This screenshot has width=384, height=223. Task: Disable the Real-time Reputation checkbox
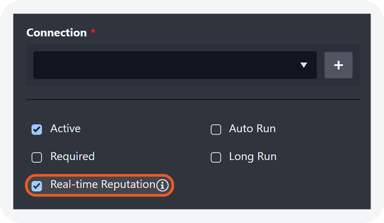(37, 185)
